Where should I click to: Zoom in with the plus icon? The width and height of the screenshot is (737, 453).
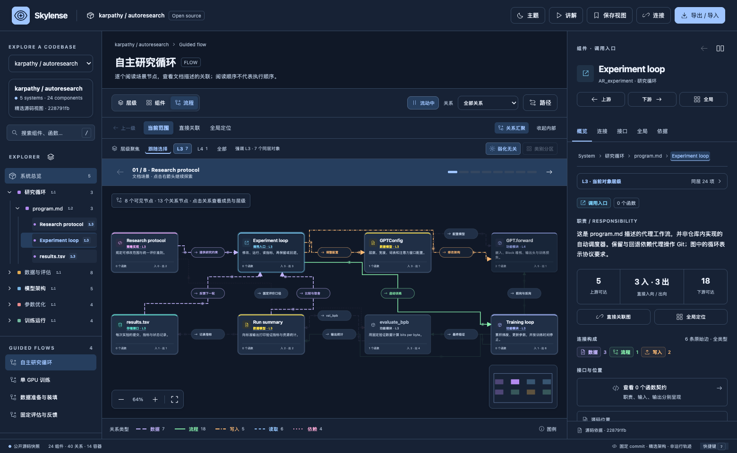(x=155, y=399)
